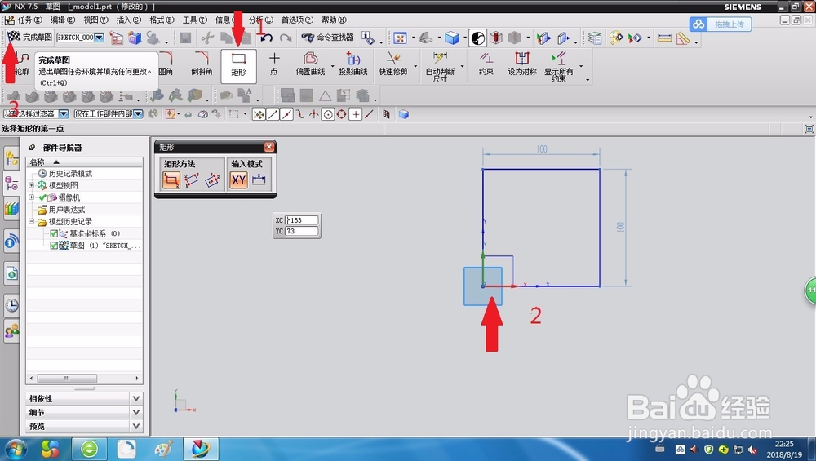The image size is (816, 461).
Task: Click the measure angle icon
Action: click(x=683, y=38)
